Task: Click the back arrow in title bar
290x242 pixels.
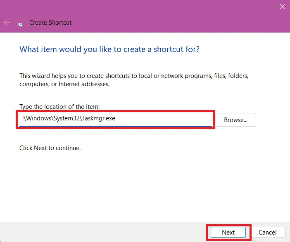Action: coord(7,23)
